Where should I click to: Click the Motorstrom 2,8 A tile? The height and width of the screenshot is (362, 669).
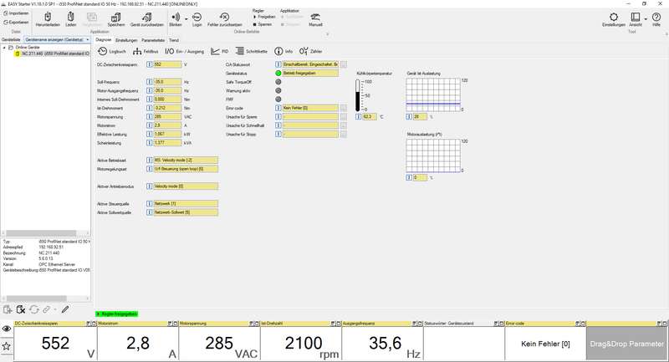(x=138, y=344)
